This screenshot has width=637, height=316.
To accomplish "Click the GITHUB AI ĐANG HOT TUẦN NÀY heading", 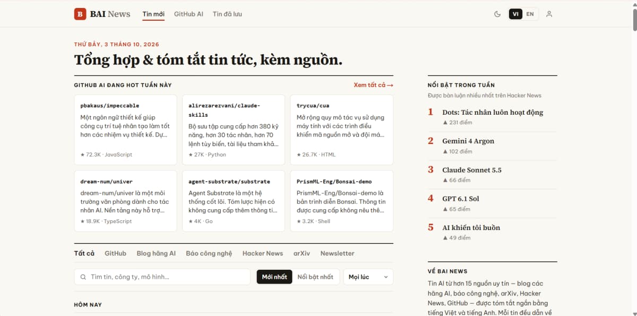I will [123, 85].
